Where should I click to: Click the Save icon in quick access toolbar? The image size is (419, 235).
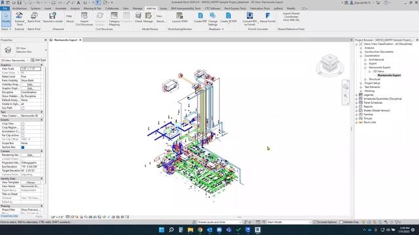coord(19,3)
